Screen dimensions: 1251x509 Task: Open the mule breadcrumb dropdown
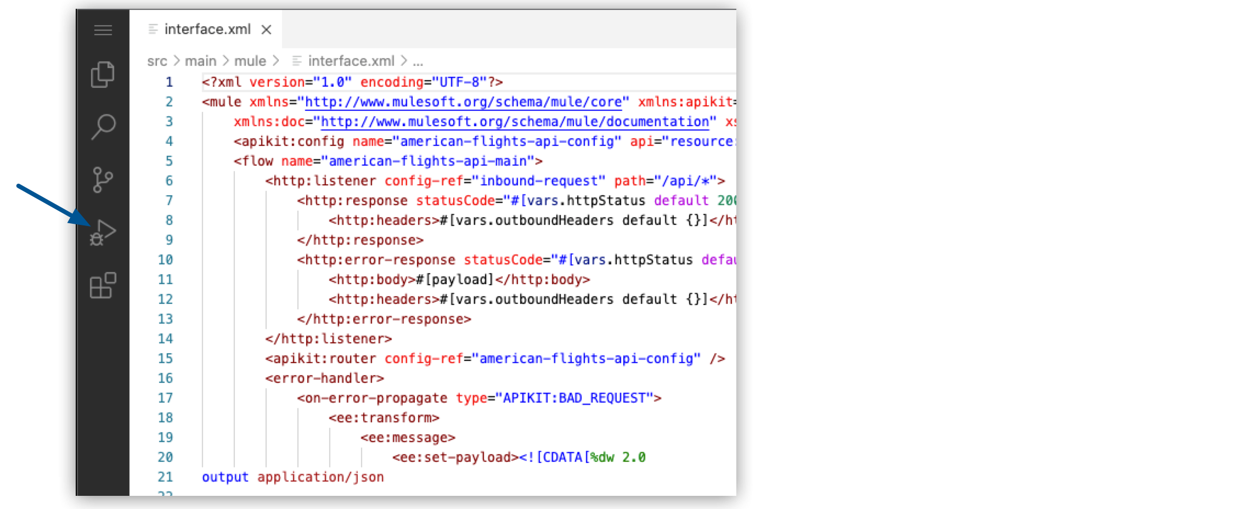point(251,61)
